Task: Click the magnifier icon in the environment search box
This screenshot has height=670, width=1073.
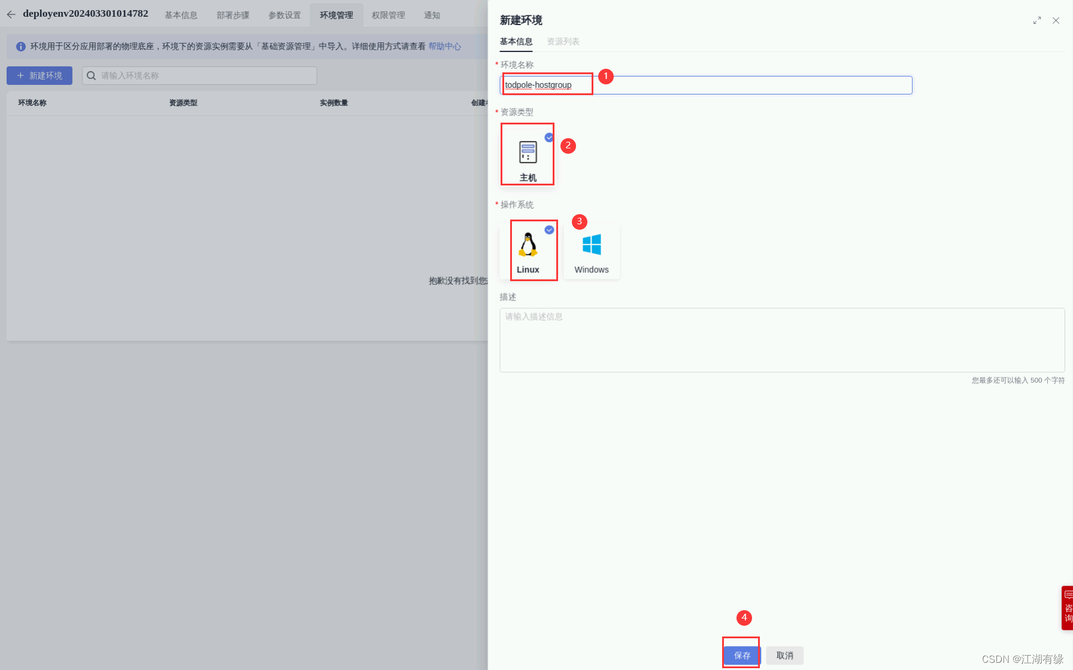Action: coord(91,75)
